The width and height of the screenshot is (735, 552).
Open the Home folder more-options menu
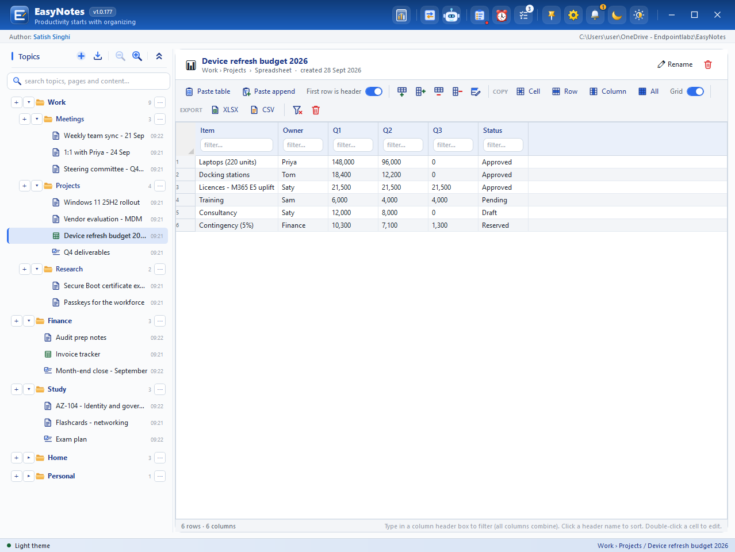click(160, 458)
